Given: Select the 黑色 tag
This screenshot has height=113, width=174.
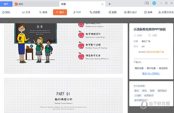Looking at the screenshot, I should click(144, 91).
